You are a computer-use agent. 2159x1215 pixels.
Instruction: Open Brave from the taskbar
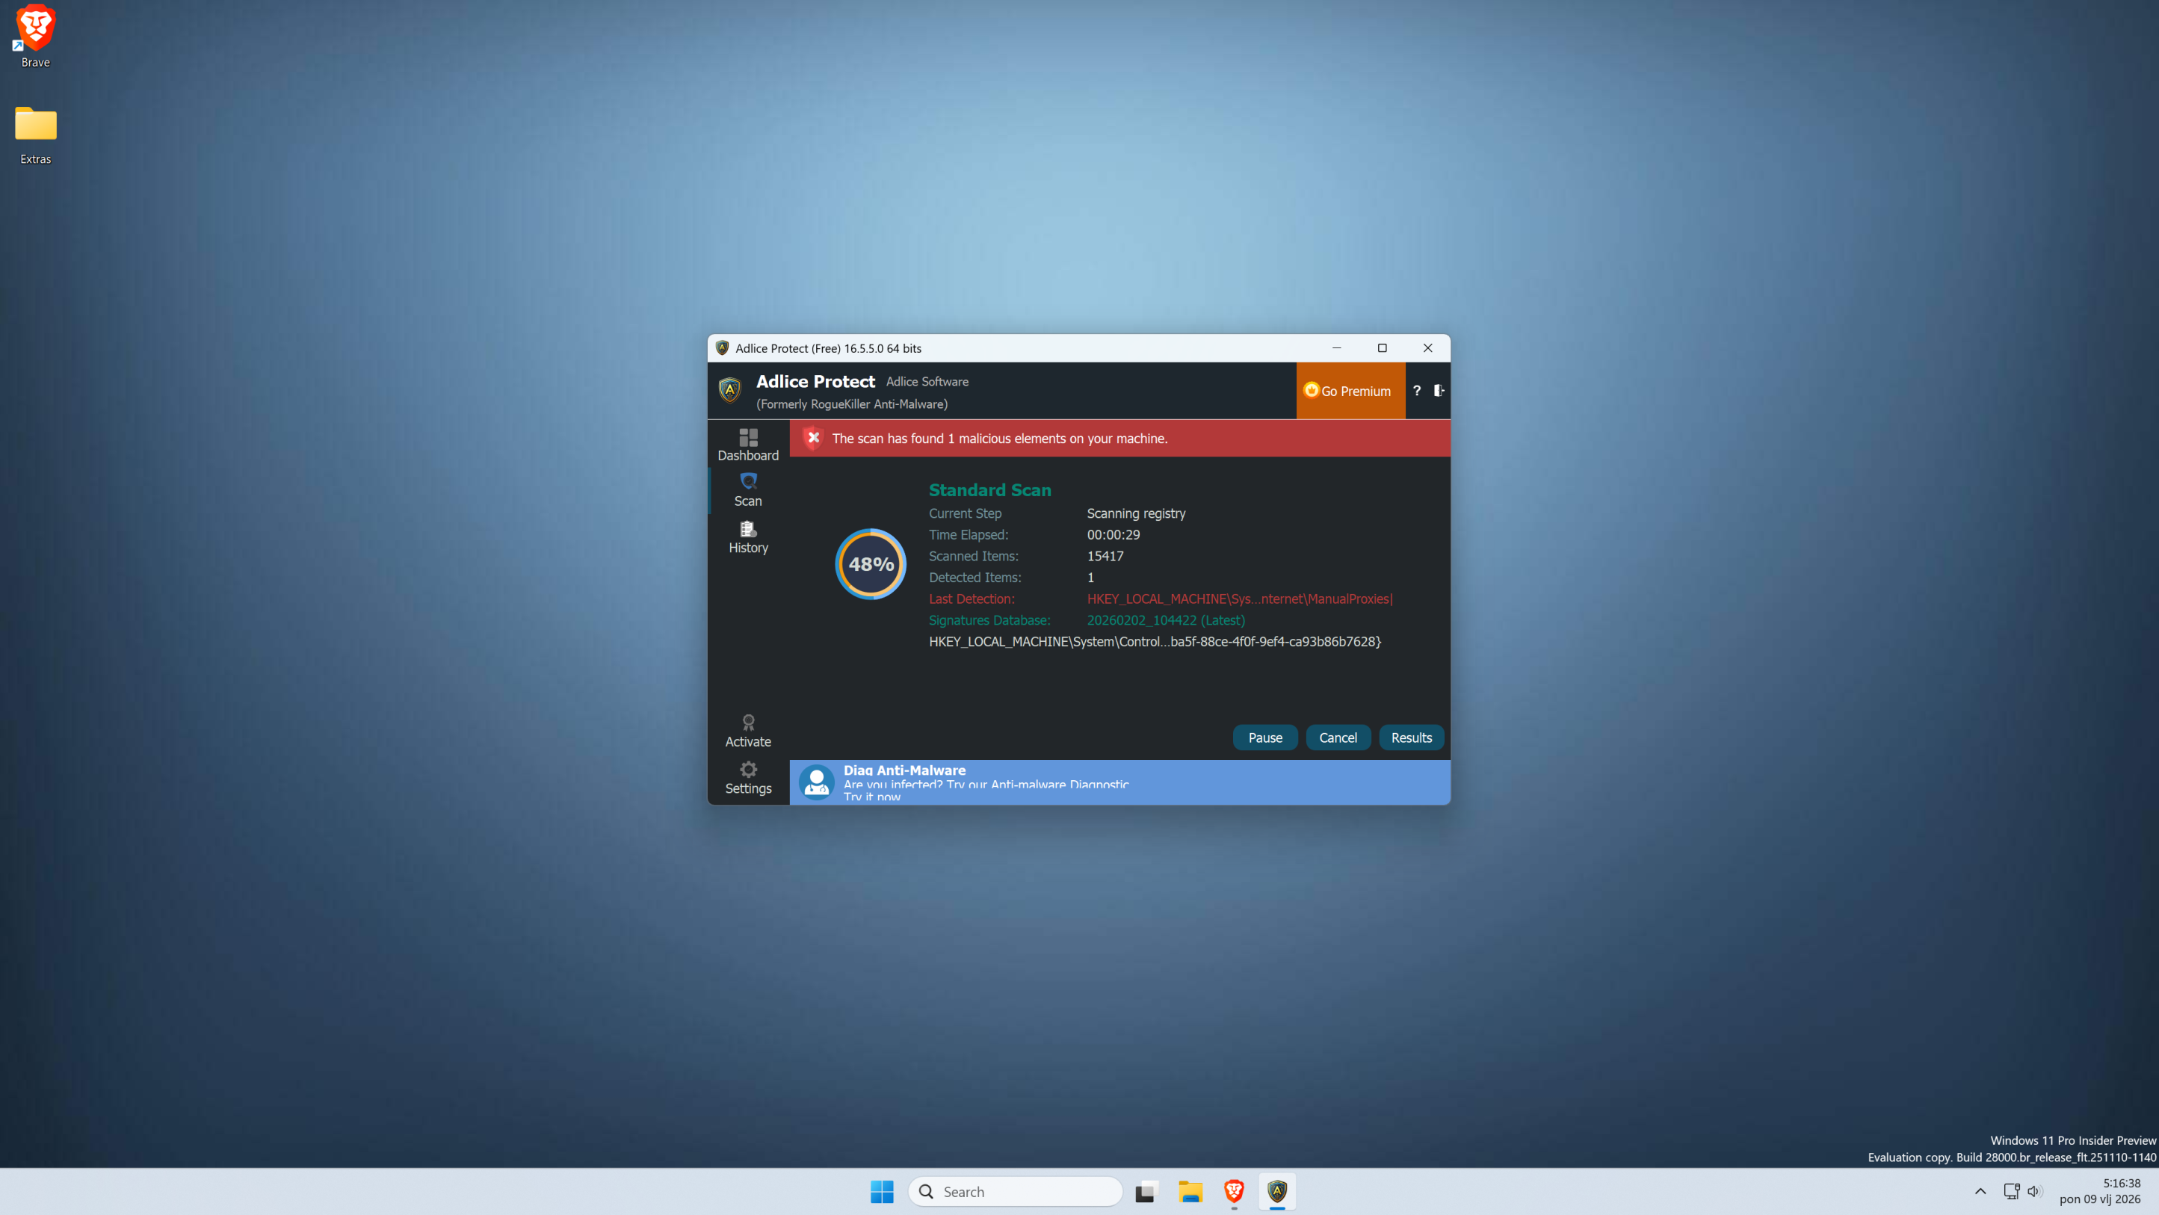pos(1233,1190)
